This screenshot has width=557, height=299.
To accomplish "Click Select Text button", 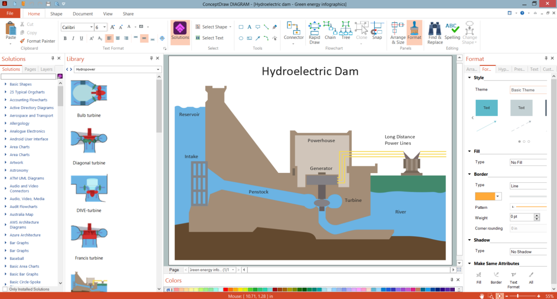I will pyautogui.click(x=209, y=38).
